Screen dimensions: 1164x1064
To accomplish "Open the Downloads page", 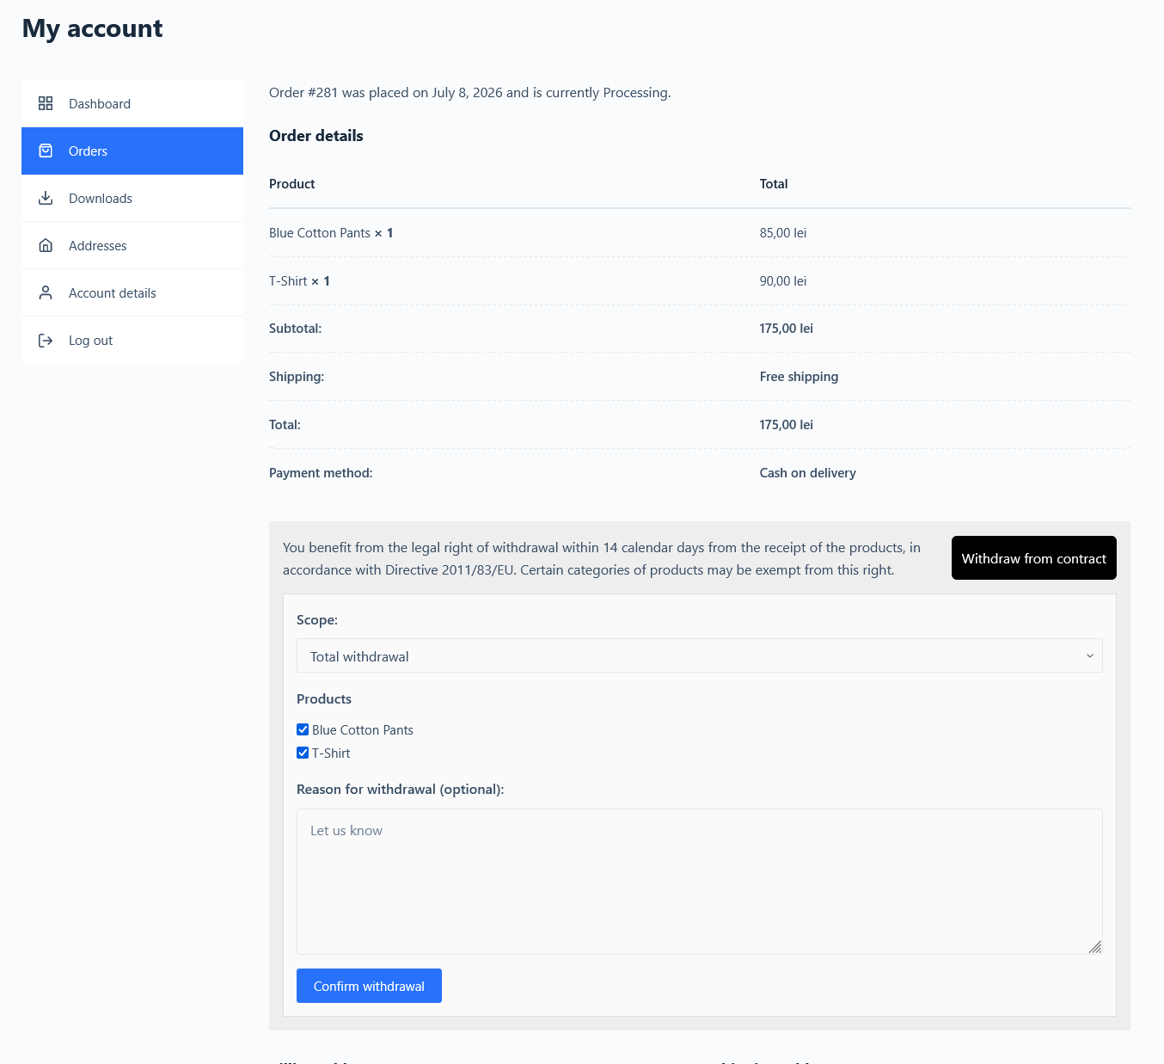I will (x=132, y=198).
